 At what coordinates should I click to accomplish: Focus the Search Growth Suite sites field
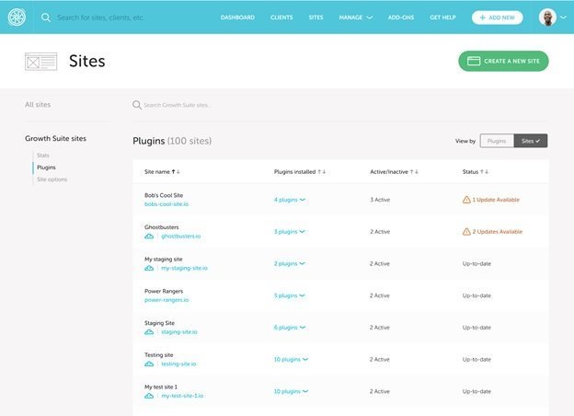177,105
